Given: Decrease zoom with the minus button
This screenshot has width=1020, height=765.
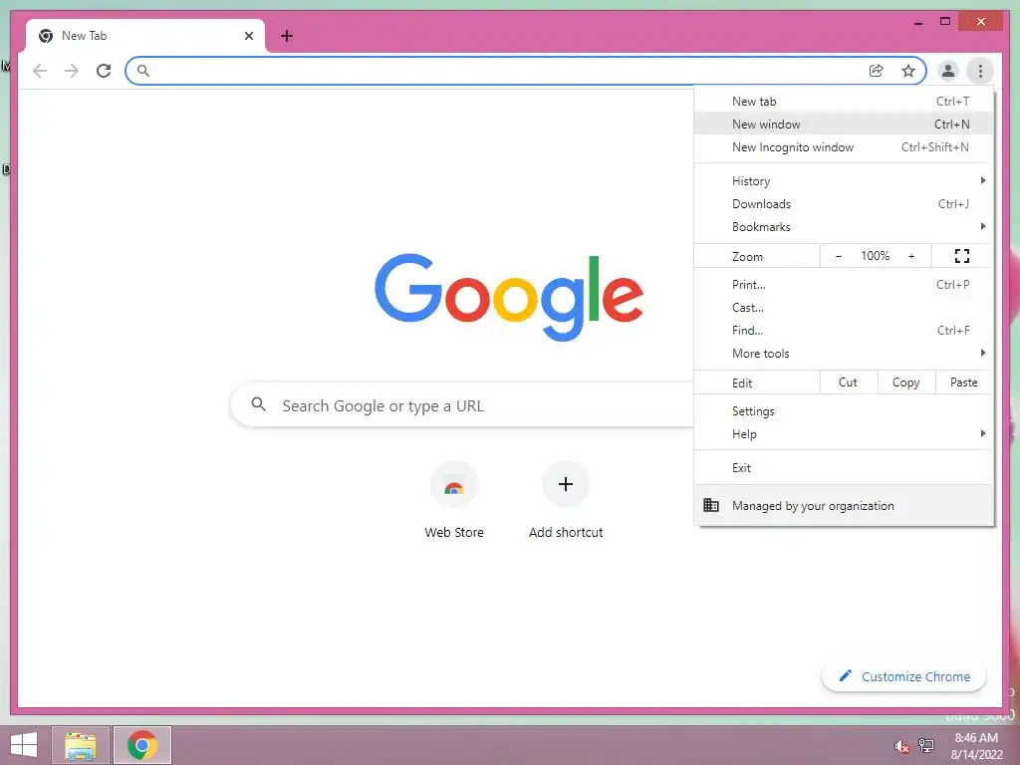Looking at the screenshot, I should coord(839,256).
